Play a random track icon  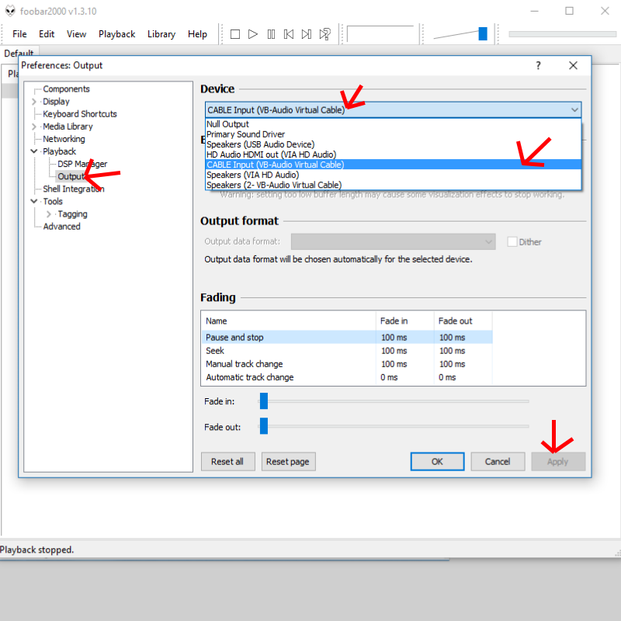(325, 34)
